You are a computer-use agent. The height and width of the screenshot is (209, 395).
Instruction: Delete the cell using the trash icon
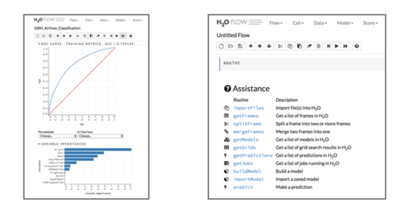point(319,44)
